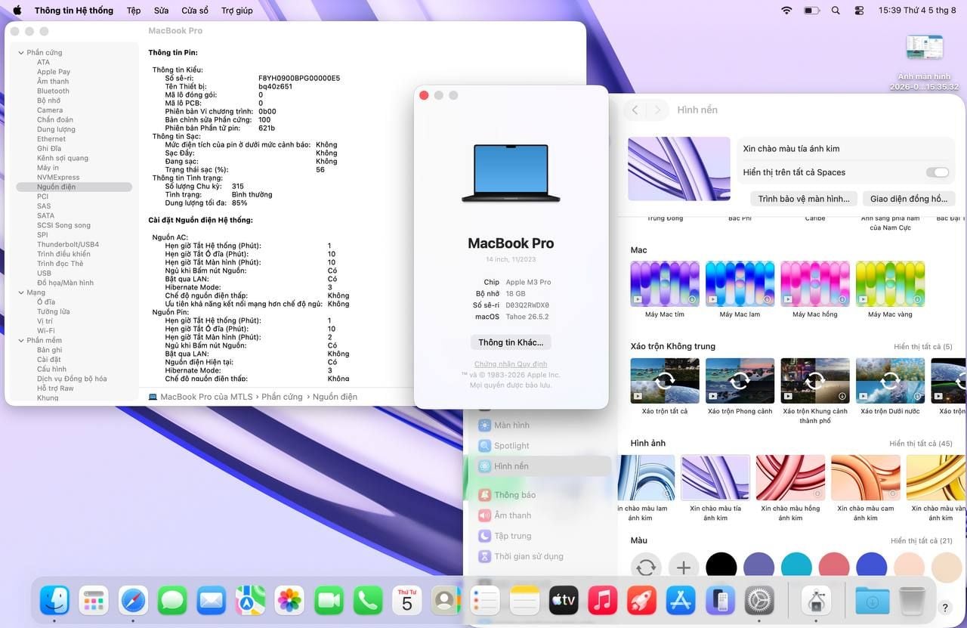The height and width of the screenshot is (628, 967).
Task: Select the 'Máy Mac tím' wallpaper thumbnail
Action: click(x=665, y=283)
